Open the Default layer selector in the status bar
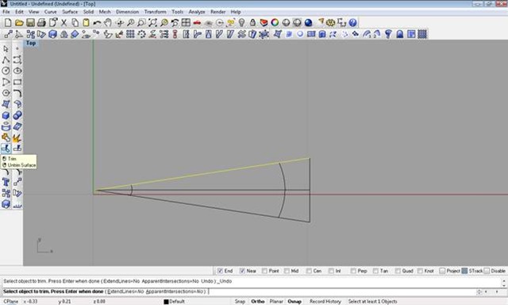 [175, 302]
